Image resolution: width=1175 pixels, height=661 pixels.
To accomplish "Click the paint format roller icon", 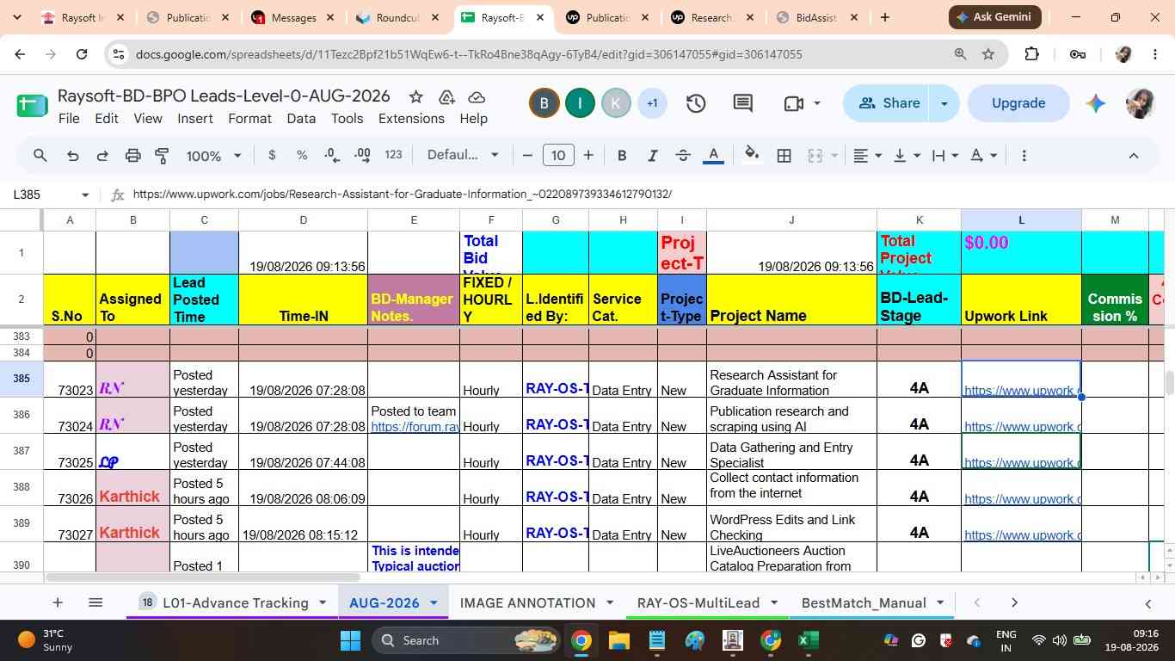I will (162, 156).
